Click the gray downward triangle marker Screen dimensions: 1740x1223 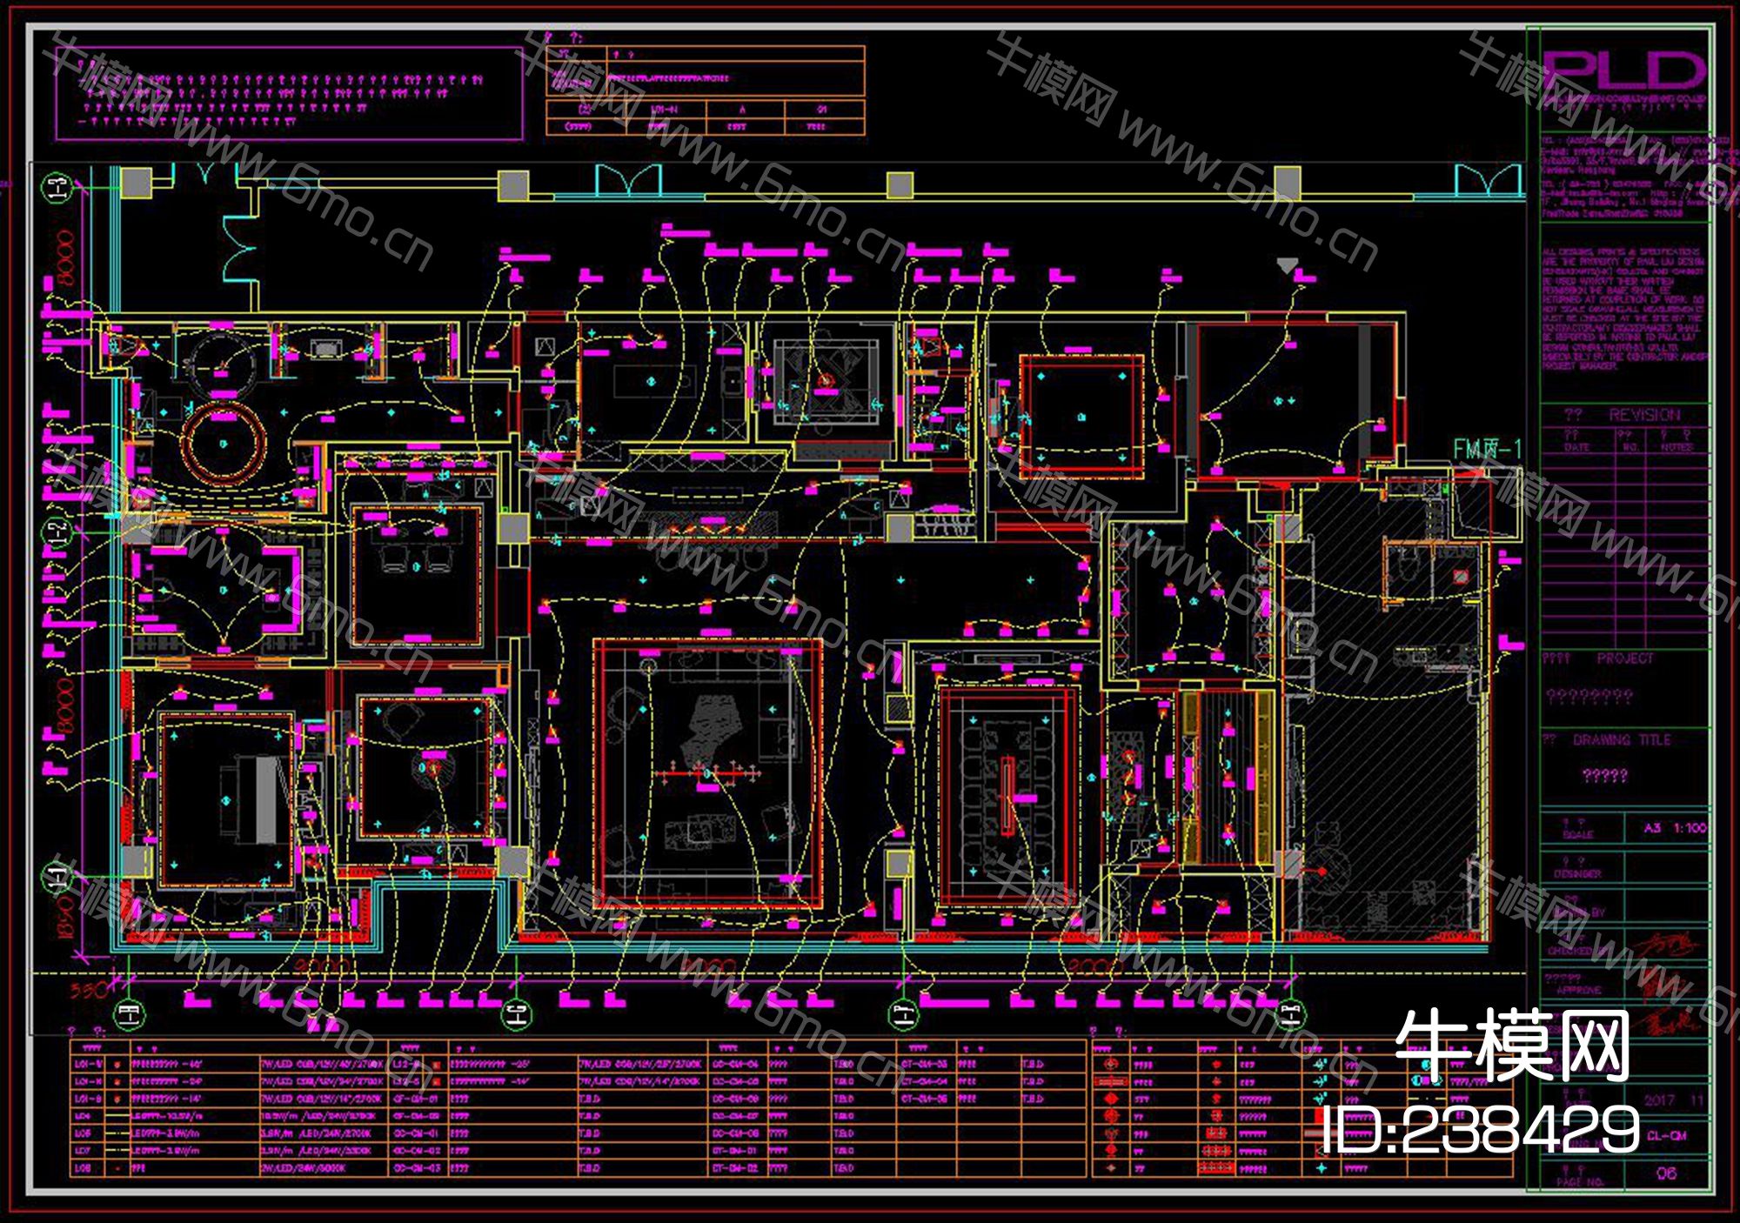click(1287, 265)
